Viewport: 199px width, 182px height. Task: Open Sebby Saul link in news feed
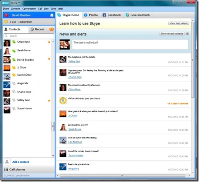74,61
